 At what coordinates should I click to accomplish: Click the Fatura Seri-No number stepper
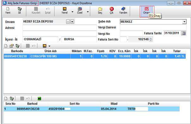(151, 39)
